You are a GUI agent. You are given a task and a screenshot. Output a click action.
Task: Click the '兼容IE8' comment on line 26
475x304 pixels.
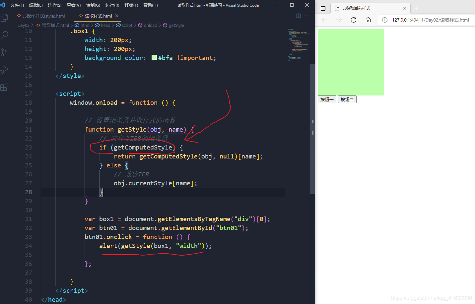[137, 174]
